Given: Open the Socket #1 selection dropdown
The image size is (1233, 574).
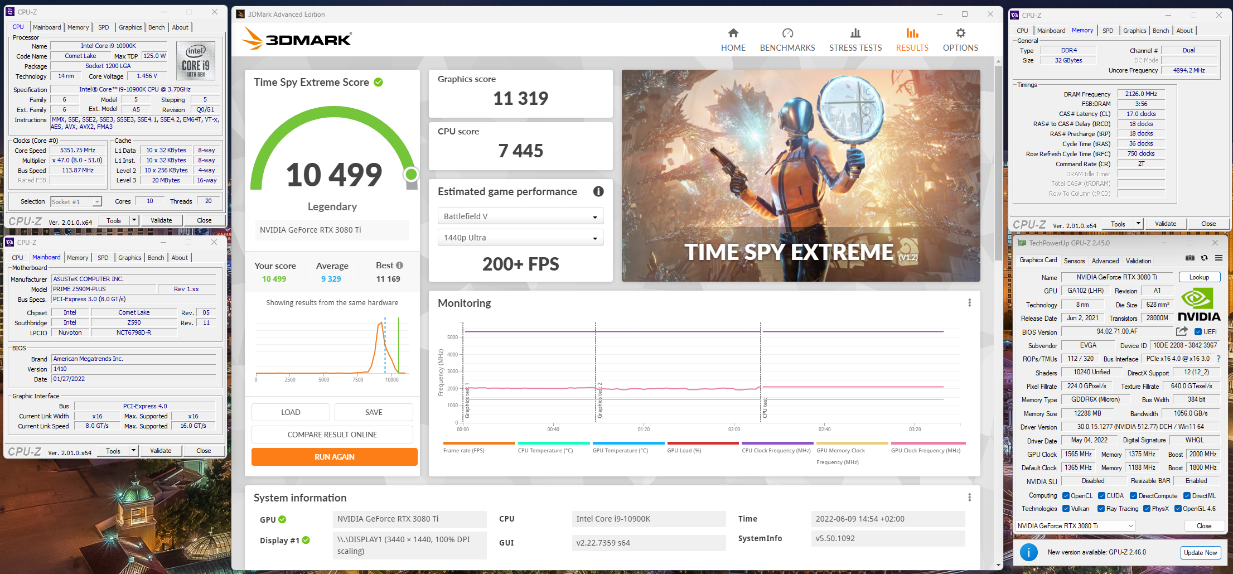Looking at the screenshot, I should (76, 202).
